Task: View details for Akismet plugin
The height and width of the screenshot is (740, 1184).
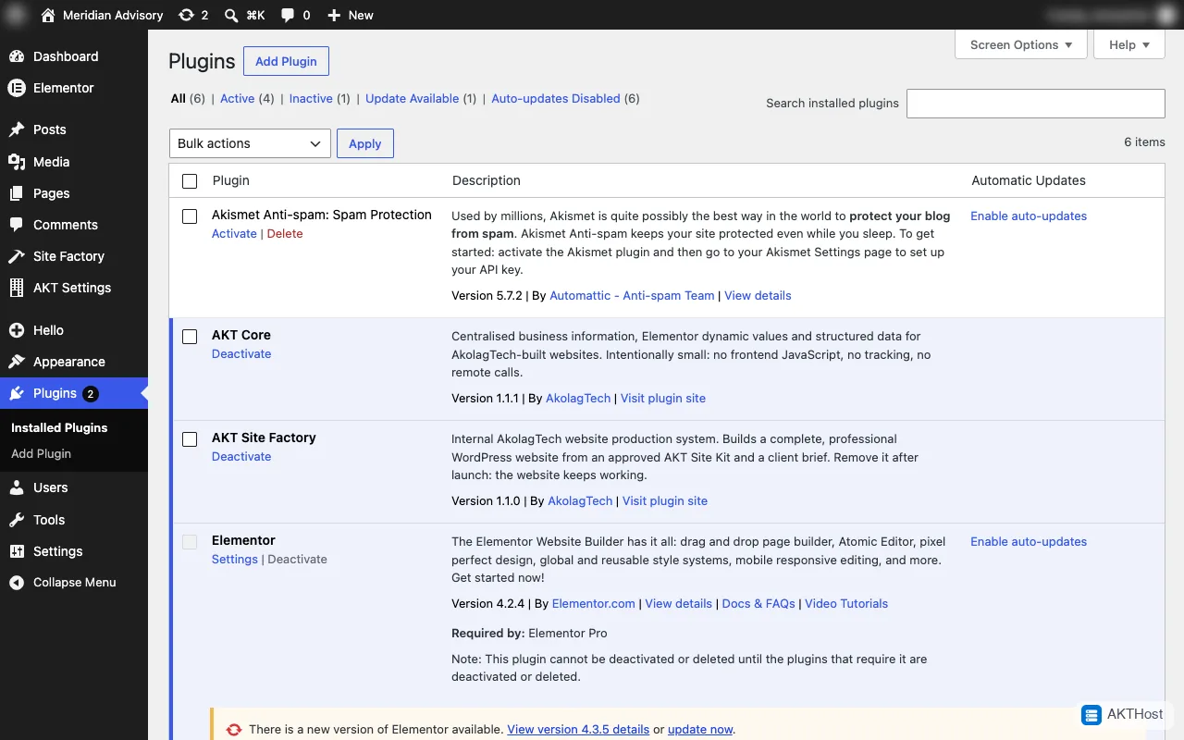Action: pos(758,295)
